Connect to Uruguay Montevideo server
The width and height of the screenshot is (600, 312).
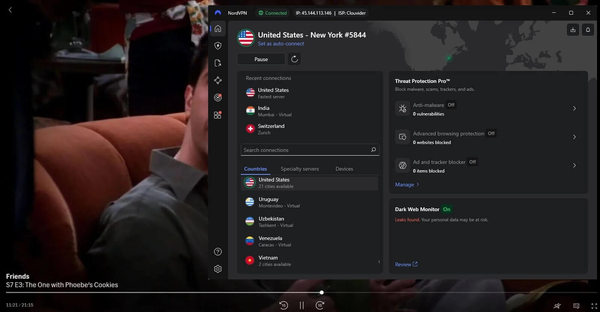coord(309,202)
